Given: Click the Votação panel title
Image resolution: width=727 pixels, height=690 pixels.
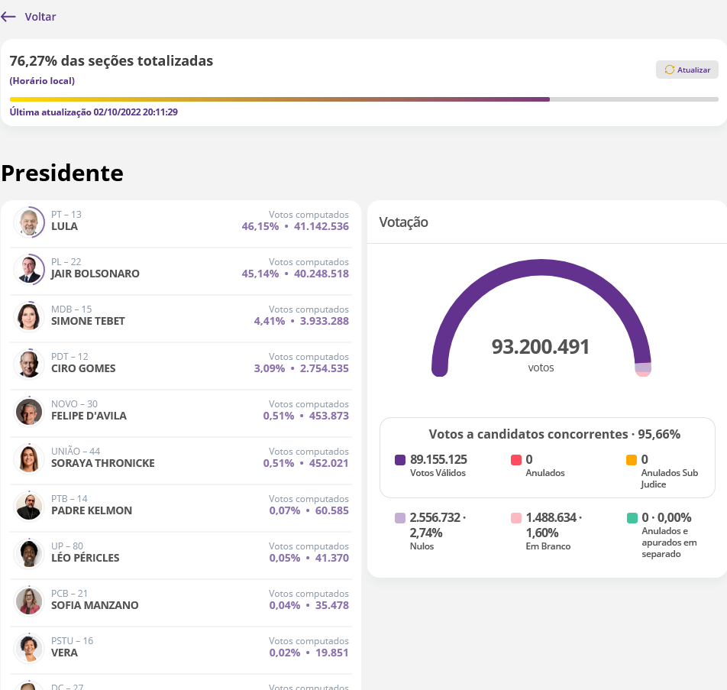Looking at the screenshot, I should pyautogui.click(x=403, y=222).
